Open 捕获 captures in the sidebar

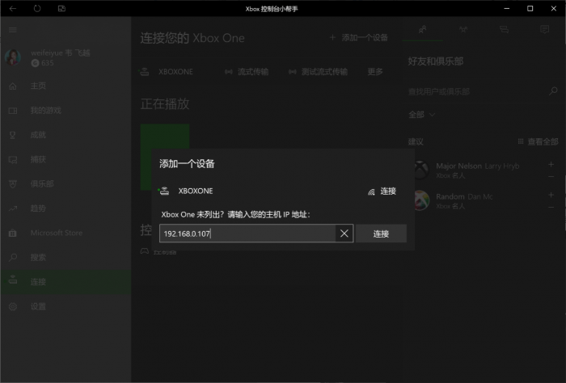(65, 159)
